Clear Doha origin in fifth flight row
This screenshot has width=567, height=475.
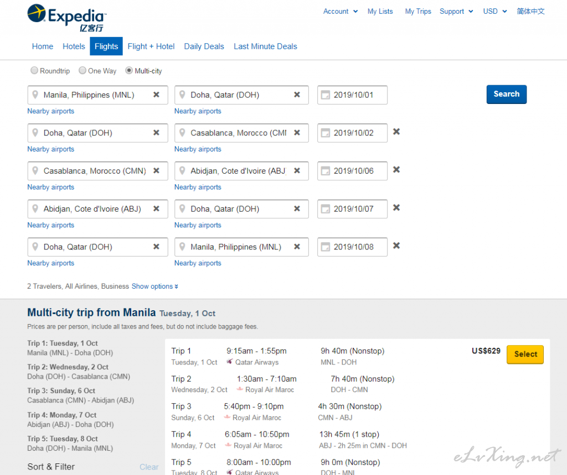tap(156, 247)
